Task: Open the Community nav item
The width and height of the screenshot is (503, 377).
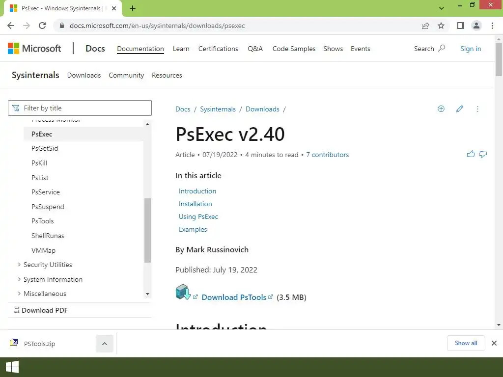Action: [x=126, y=75]
